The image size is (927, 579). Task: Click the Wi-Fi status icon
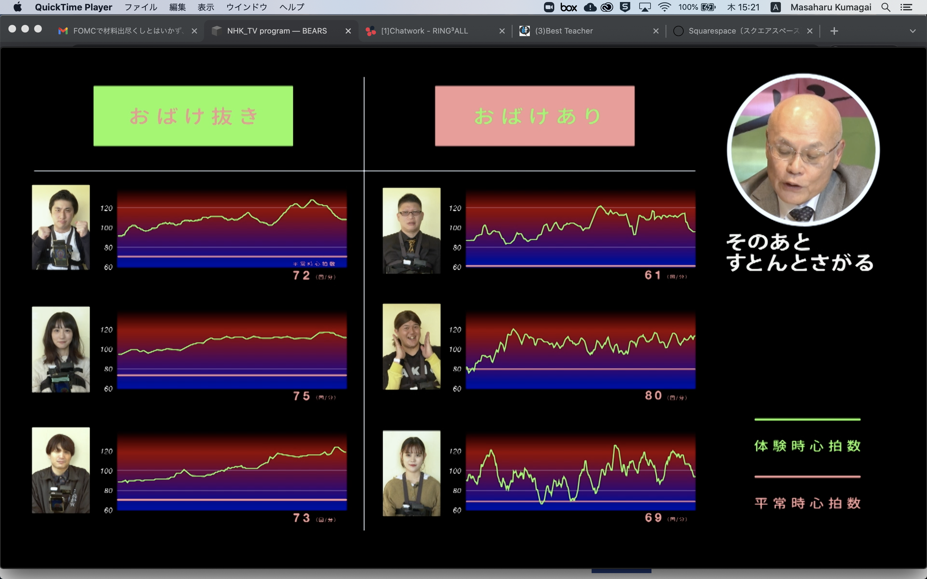(664, 7)
